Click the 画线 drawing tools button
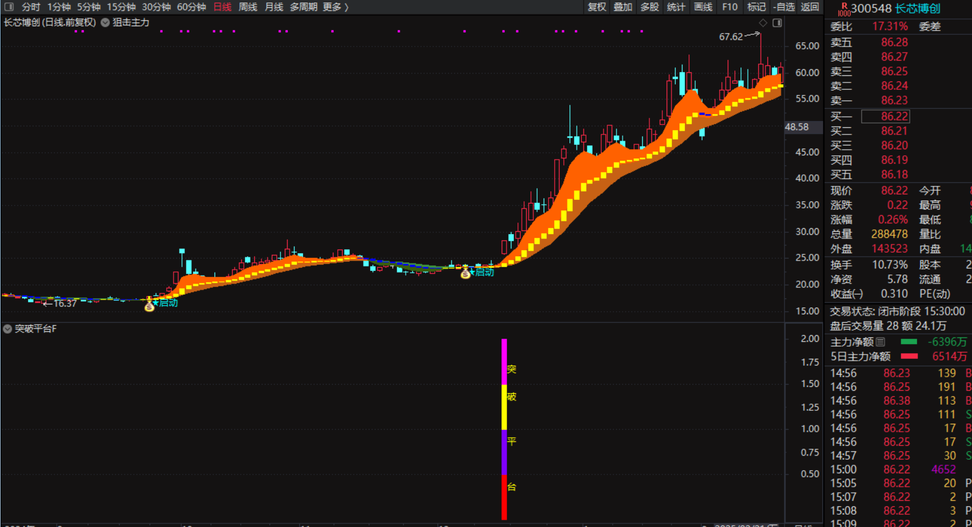The image size is (972, 527). click(x=703, y=7)
